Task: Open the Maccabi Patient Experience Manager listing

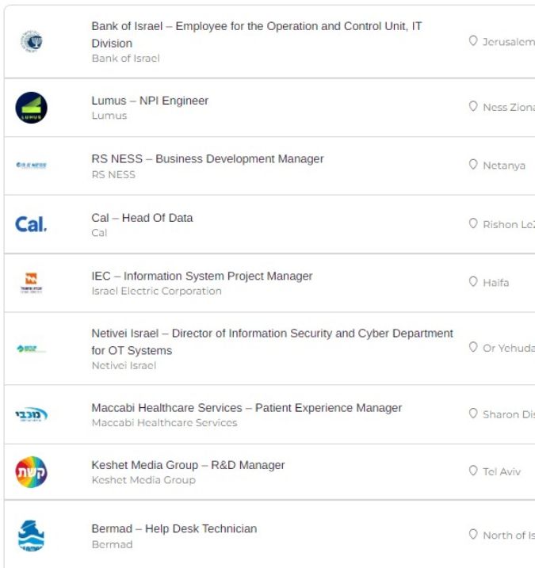Action: (x=246, y=408)
